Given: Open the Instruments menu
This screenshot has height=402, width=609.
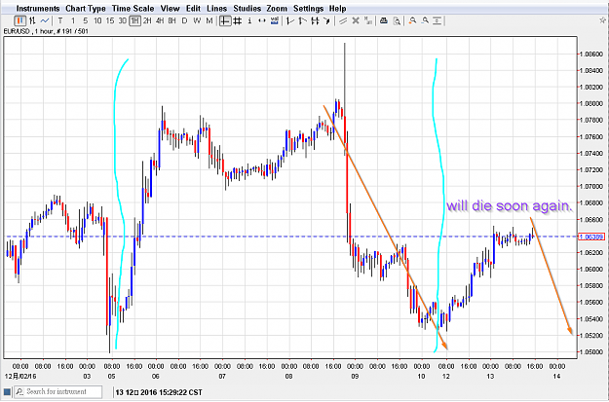Looking at the screenshot, I should (38, 9).
